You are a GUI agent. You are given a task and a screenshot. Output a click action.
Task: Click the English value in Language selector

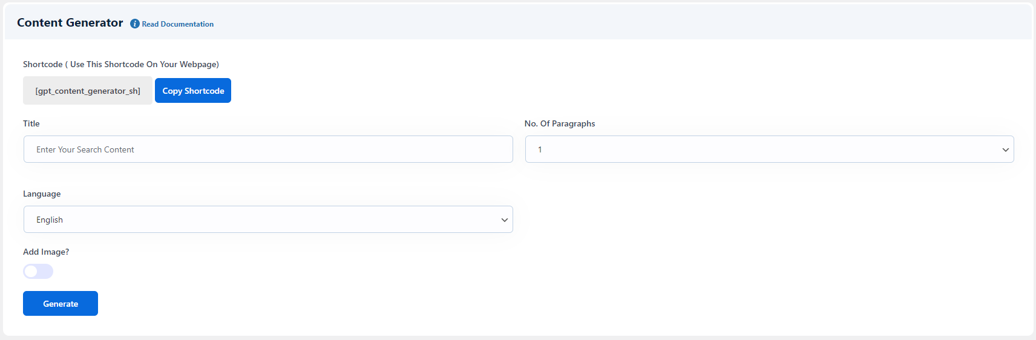(50, 220)
